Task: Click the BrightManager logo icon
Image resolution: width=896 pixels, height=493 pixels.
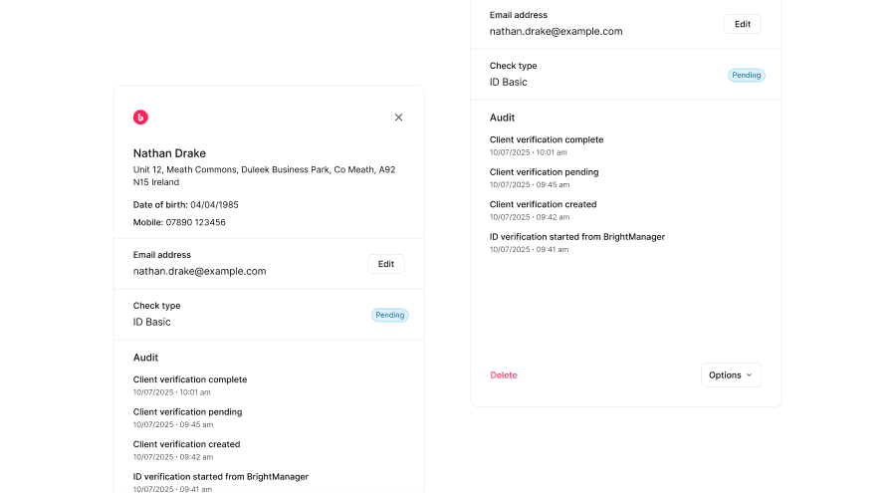Action: 140,118
